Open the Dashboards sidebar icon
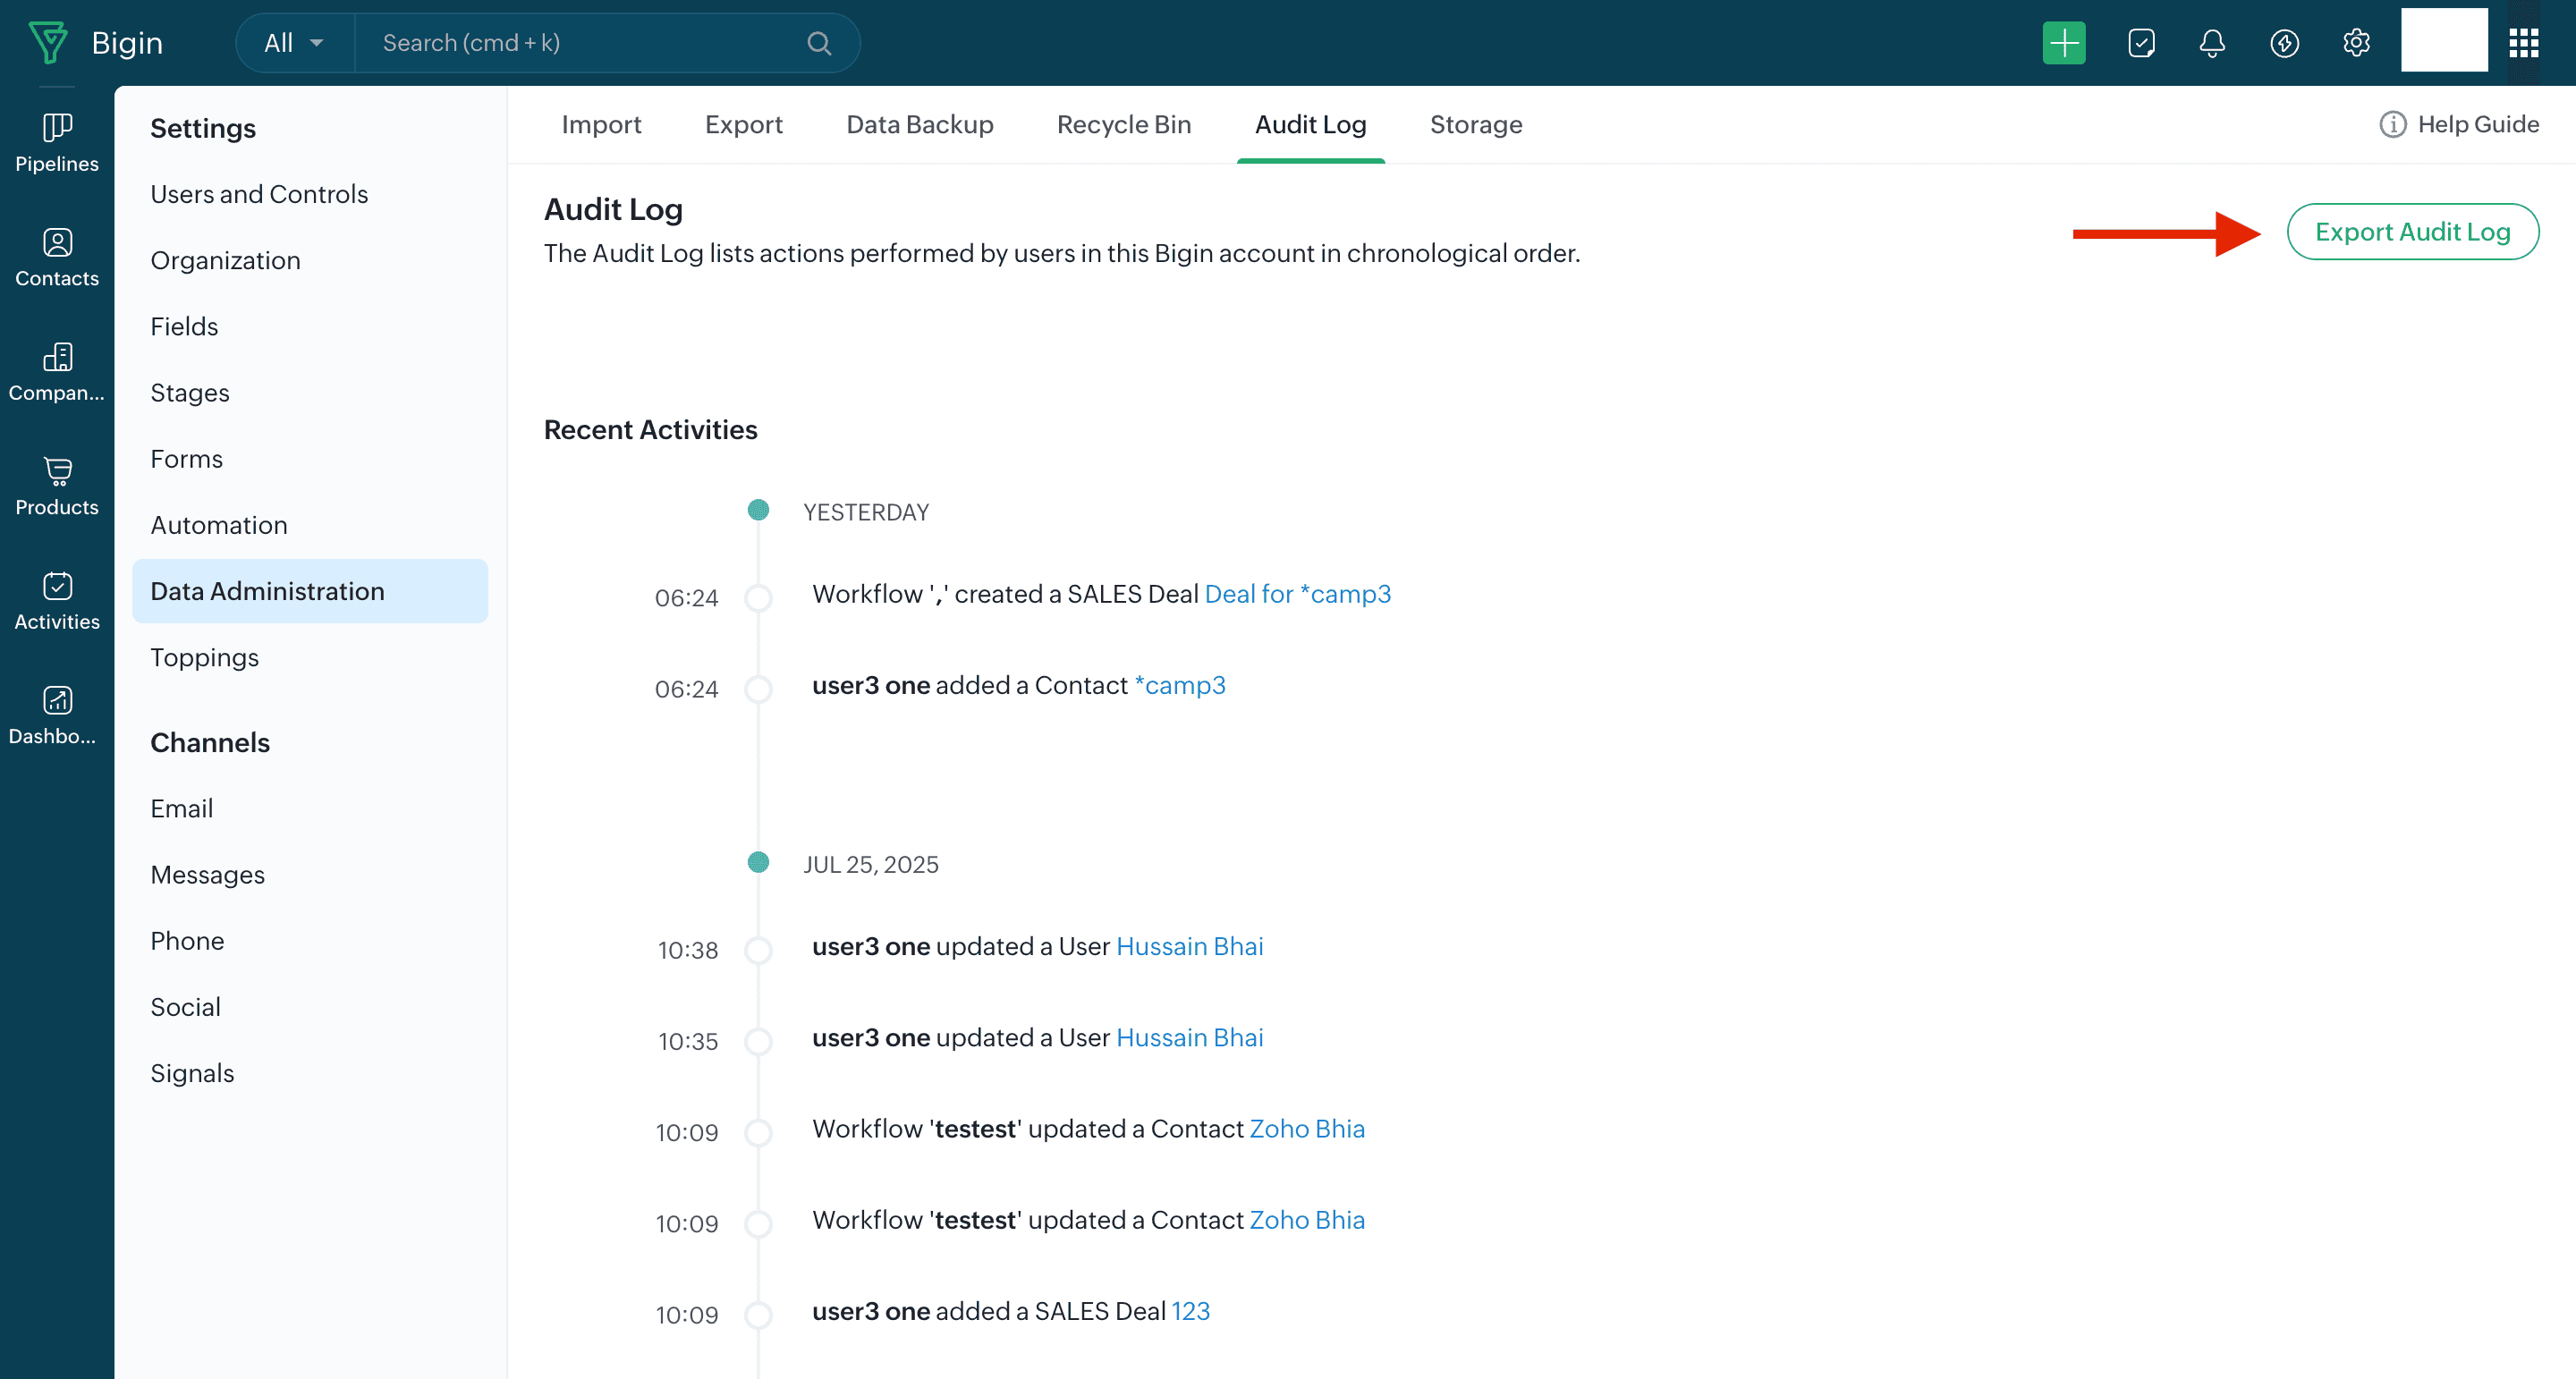This screenshot has width=2576, height=1379. (x=57, y=701)
